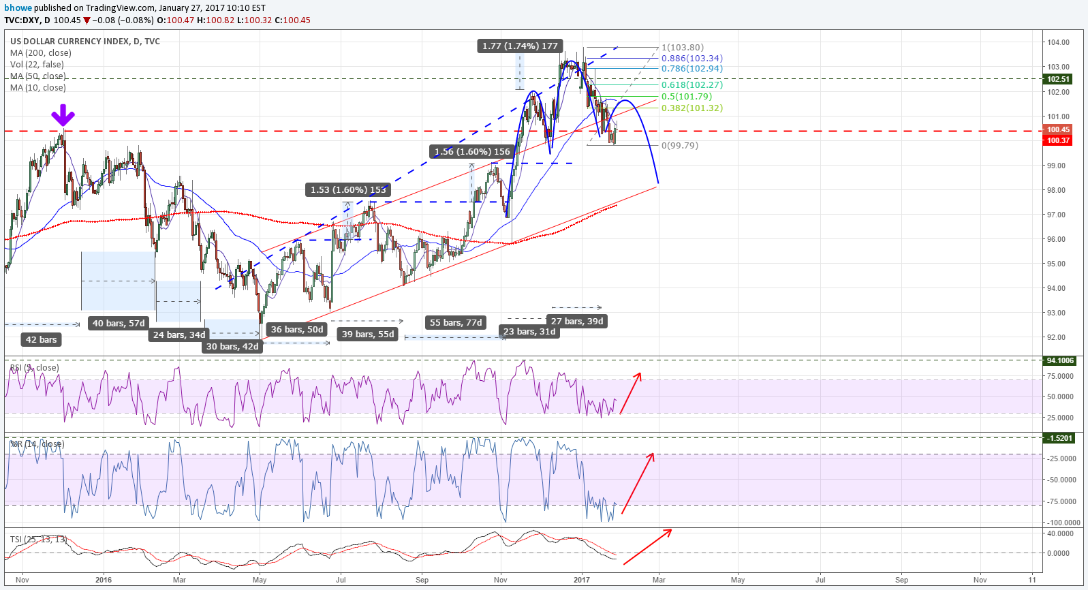Click the 1.53 (1.60%) 153 measurement label
The height and width of the screenshot is (590, 1088).
click(x=348, y=189)
